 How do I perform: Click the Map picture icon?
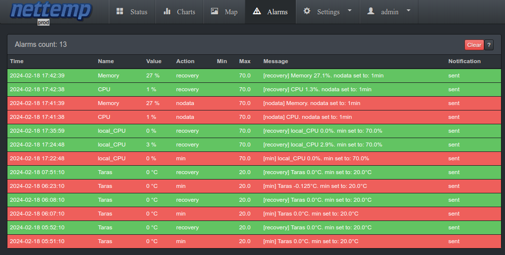tap(215, 11)
